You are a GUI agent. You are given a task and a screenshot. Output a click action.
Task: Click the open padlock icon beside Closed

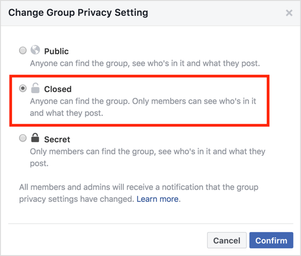(35, 89)
